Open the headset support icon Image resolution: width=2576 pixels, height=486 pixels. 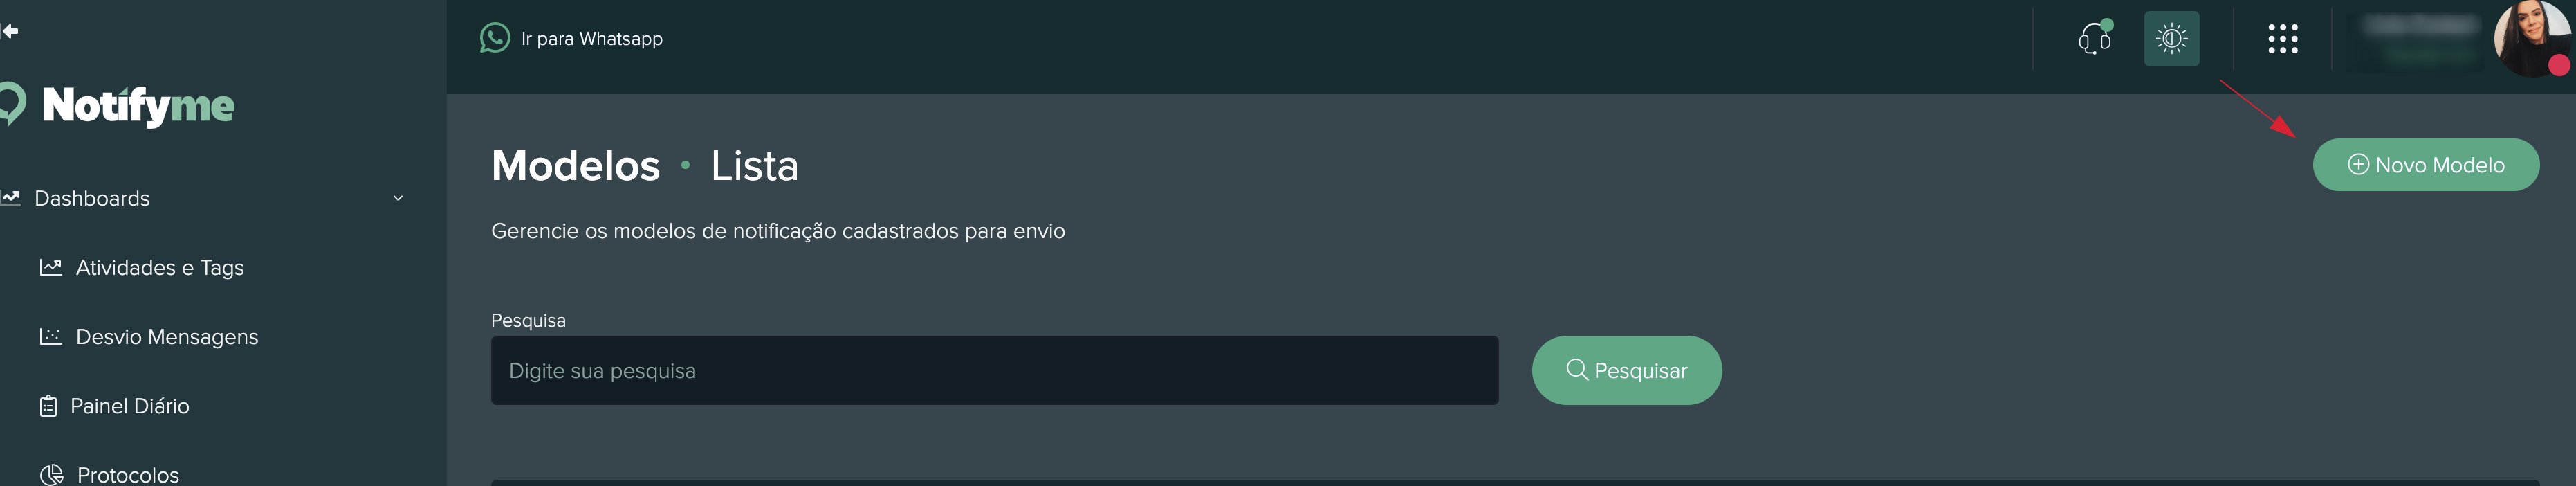tap(2094, 39)
